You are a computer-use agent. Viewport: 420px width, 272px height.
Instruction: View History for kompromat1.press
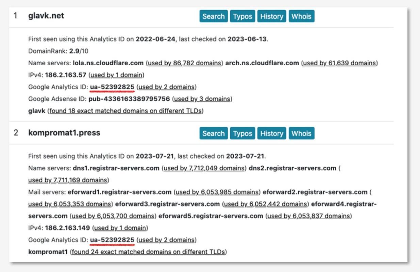[272, 133]
